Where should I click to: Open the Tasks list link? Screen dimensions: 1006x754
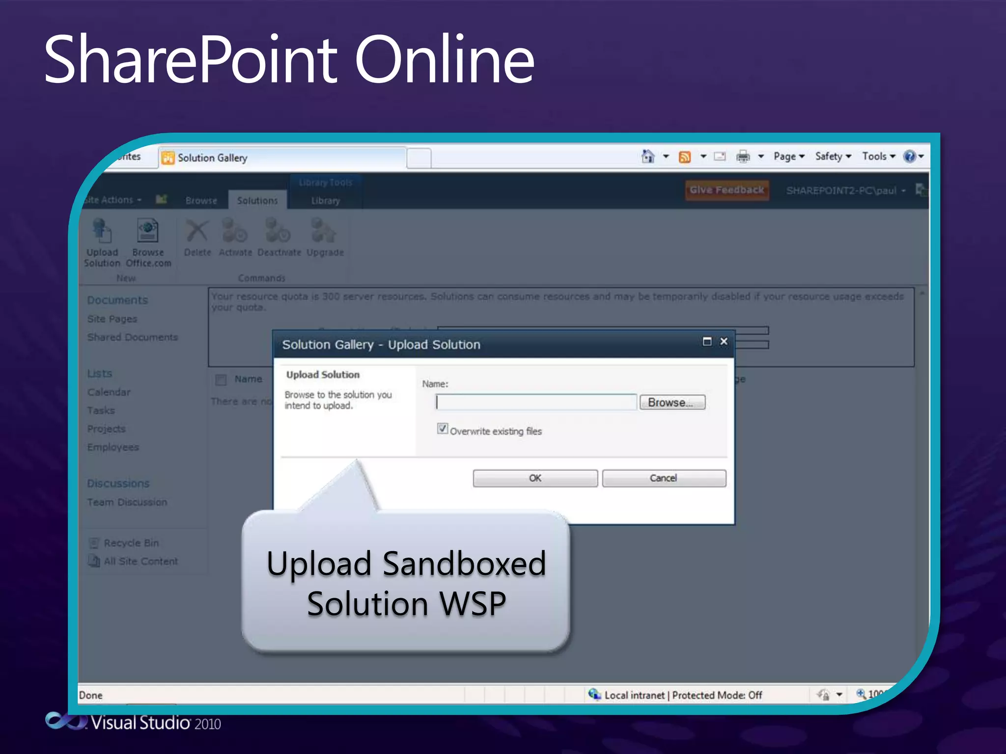point(101,410)
